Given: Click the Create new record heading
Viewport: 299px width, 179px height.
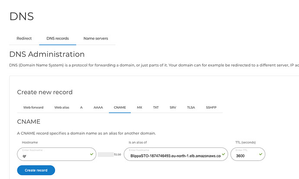Looking at the screenshot, I should pyautogui.click(x=45, y=92).
